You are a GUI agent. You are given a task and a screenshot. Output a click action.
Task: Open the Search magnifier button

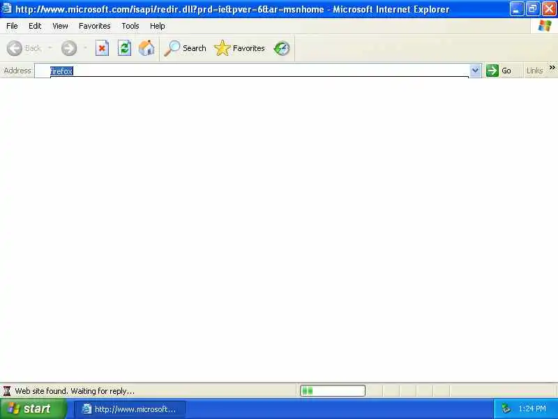pyautogui.click(x=185, y=48)
